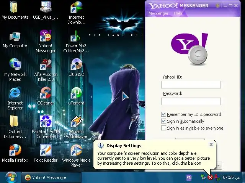The height and width of the screenshot is (183, 245).
Task: Maximize the Yahoo! Messenger window
Action: point(230,6)
